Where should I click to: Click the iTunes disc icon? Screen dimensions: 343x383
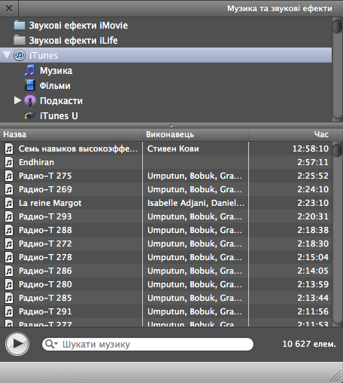tap(20, 55)
